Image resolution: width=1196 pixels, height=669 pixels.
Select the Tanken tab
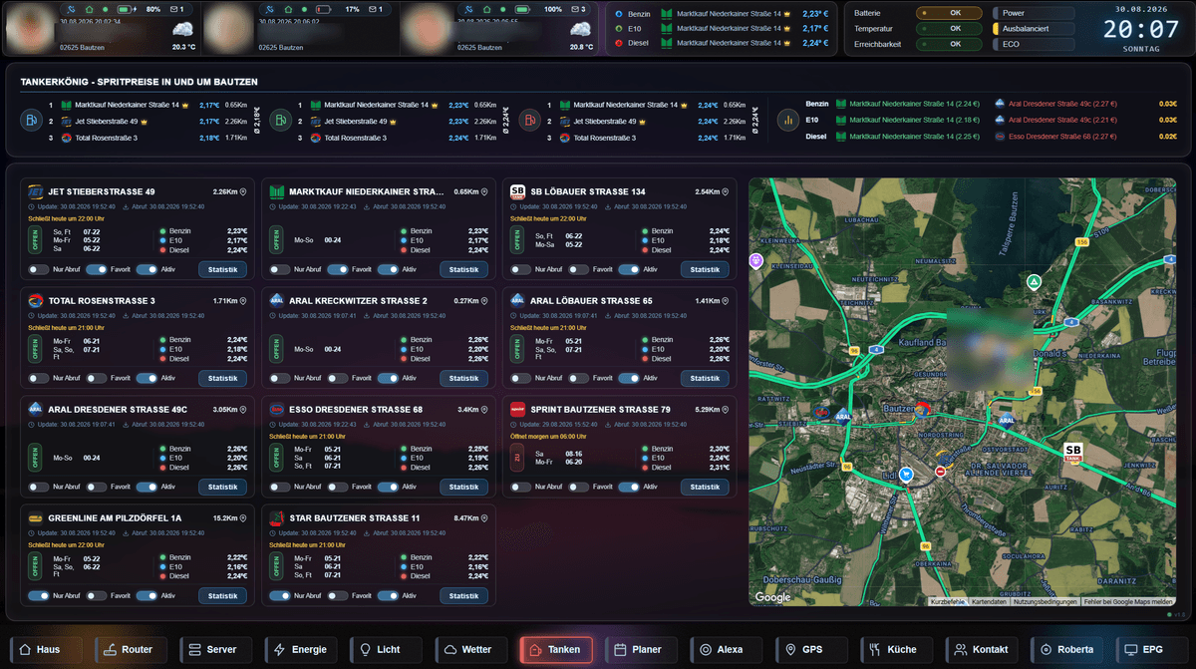(556, 649)
